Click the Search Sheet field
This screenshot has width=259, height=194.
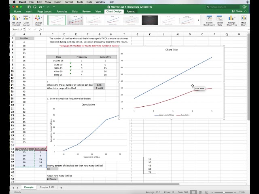(x=223, y=7)
